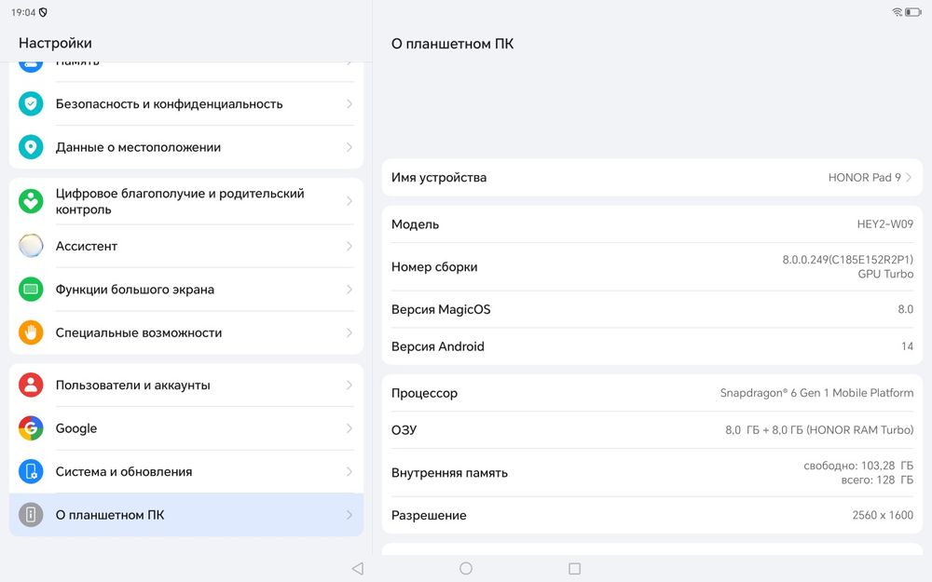Viewport: 932px width, 582px height.
Task: Tap build number 8.0.0.249(C185E152R2P1)
Action: click(847, 260)
